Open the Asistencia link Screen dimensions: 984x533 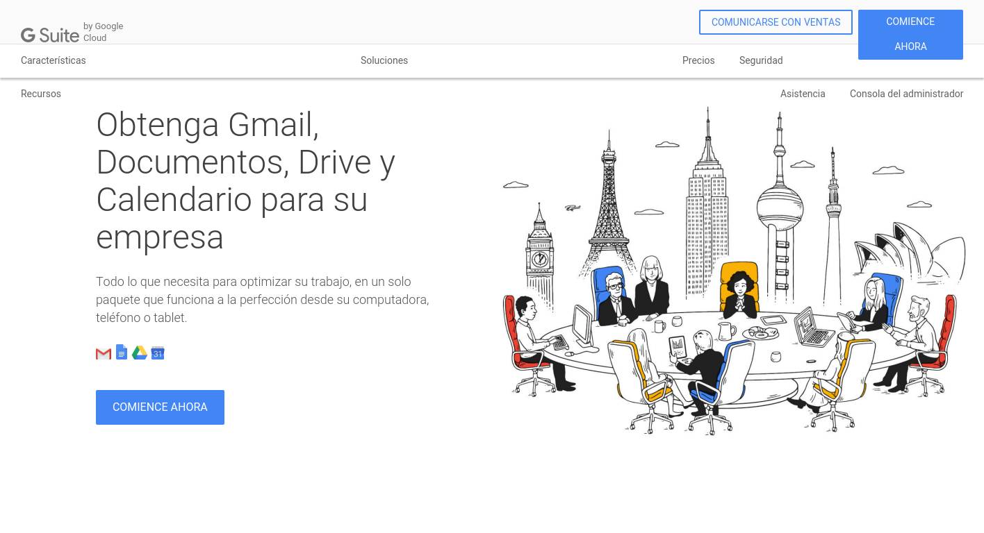tap(803, 94)
